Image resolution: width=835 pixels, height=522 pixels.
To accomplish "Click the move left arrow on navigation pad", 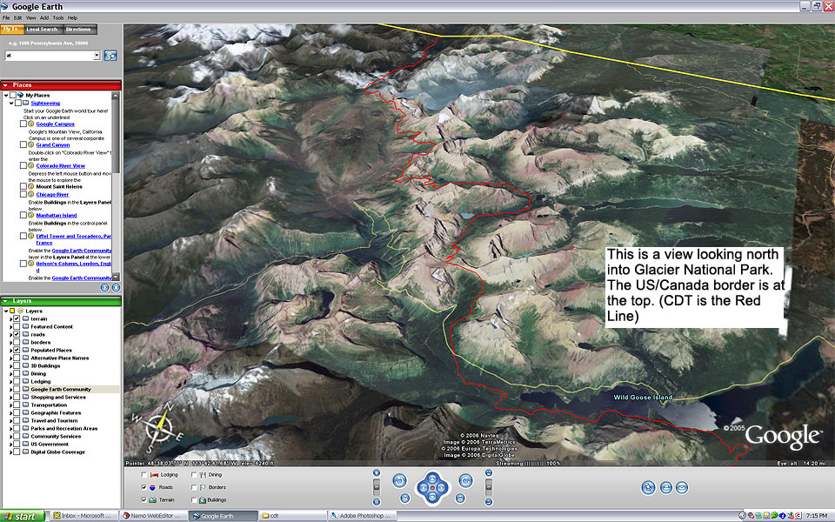I will [424, 487].
